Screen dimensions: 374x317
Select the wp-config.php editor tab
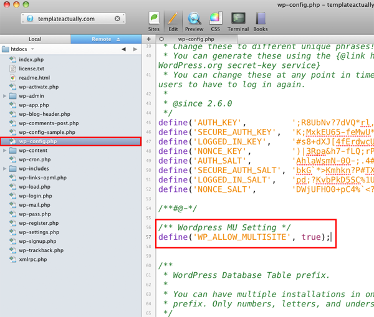196,39
